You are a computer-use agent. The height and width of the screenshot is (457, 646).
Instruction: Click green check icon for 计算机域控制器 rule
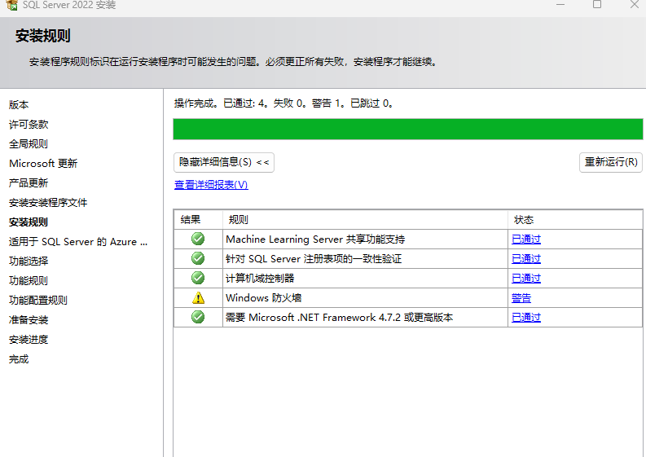click(x=198, y=278)
